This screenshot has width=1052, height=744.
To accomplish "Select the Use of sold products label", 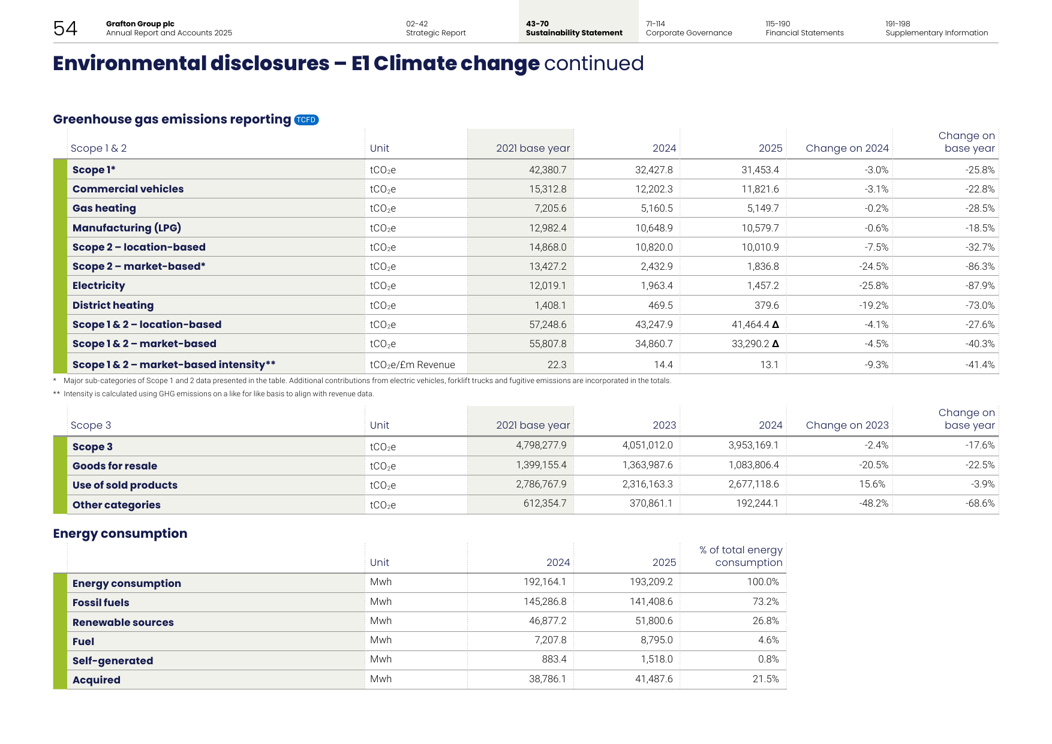I will [x=125, y=485].
